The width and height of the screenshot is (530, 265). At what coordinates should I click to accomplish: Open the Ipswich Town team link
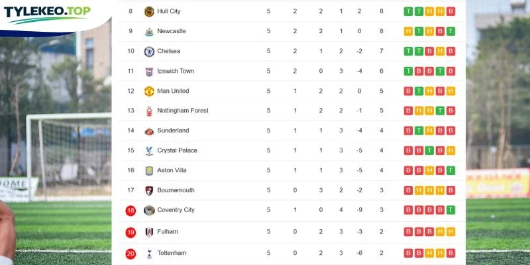[x=176, y=71]
